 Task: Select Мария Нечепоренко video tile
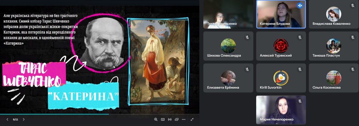pos(281,109)
